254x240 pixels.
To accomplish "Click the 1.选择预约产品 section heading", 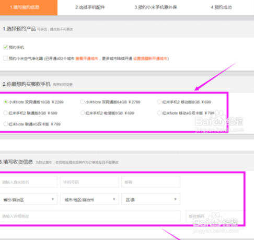I will coord(19,29).
